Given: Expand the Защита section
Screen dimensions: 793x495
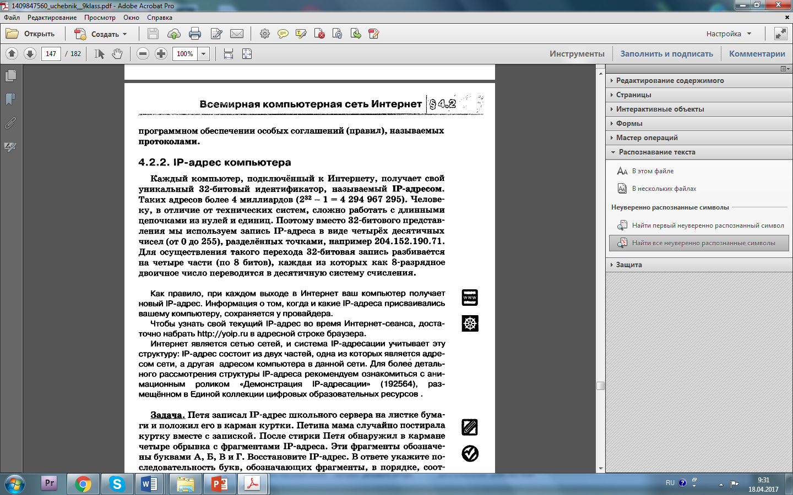Looking at the screenshot, I should tap(628, 265).
